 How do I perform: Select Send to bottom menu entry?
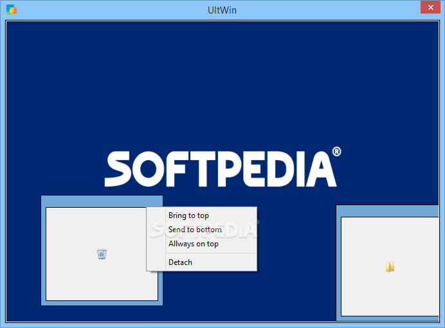coord(202,230)
